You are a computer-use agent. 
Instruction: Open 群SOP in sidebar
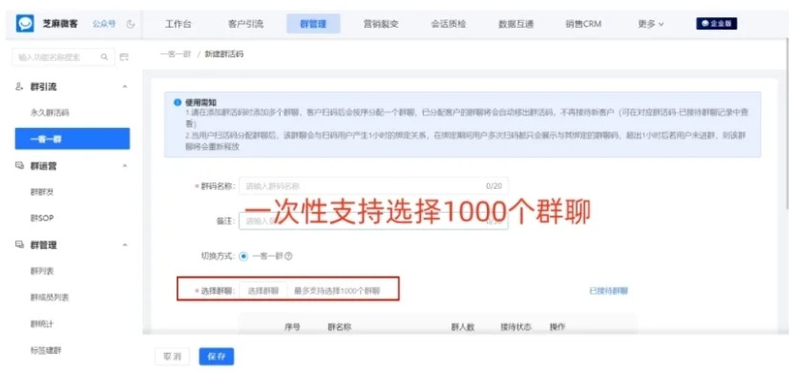[x=42, y=218]
